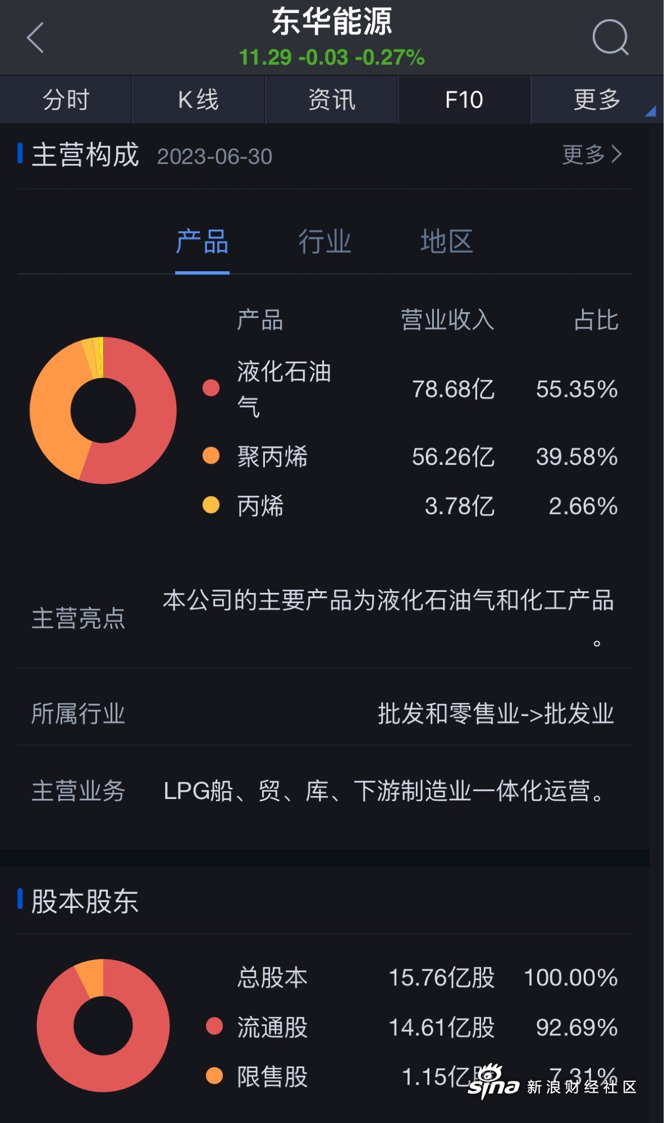664x1123 pixels.
Task: Click the revenue composition donut chart
Action: click(103, 410)
